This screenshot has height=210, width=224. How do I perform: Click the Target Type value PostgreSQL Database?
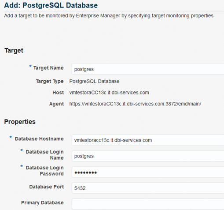(94, 81)
